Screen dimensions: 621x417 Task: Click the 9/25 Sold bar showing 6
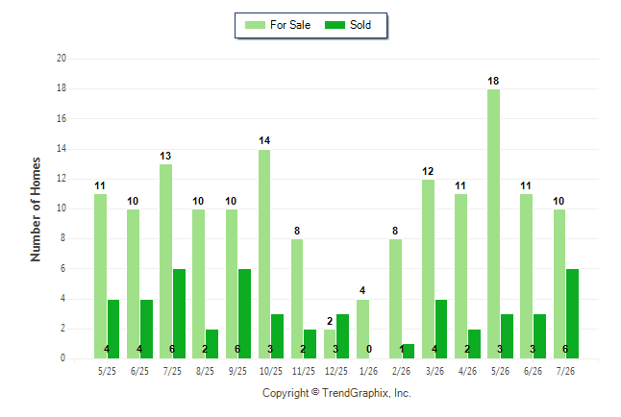click(244, 313)
